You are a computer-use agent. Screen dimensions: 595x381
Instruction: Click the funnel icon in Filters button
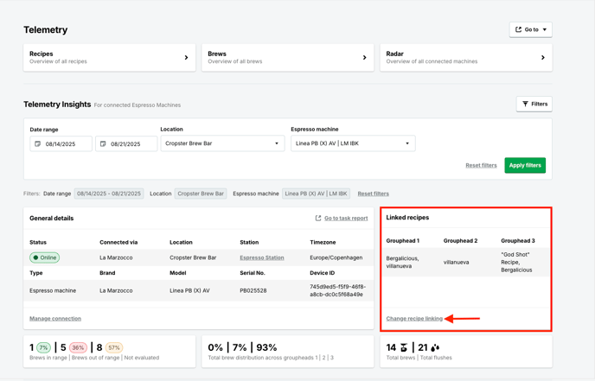(525, 104)
